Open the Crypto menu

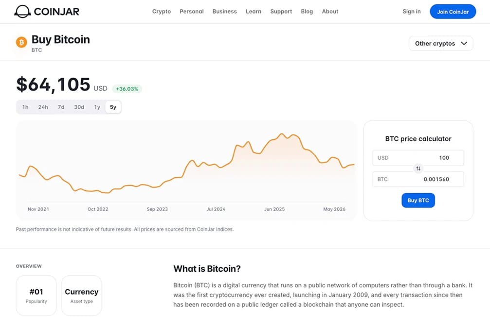click(162, 12)
